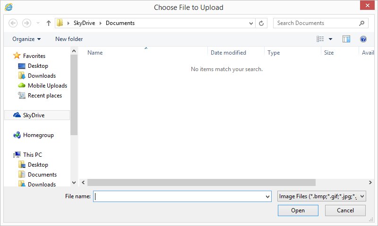Toggle the preview pane

pyautogui.click(x=346, y=39)
